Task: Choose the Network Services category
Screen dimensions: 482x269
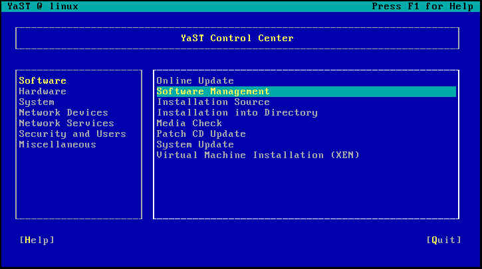Action: click(x=66, y=123)
